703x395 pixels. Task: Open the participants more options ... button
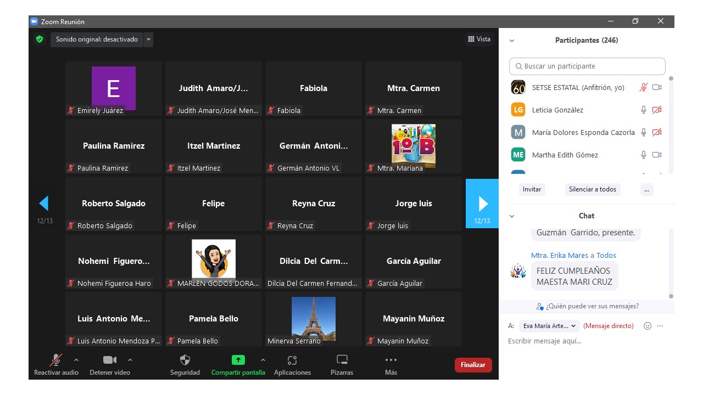coord(646,189)
